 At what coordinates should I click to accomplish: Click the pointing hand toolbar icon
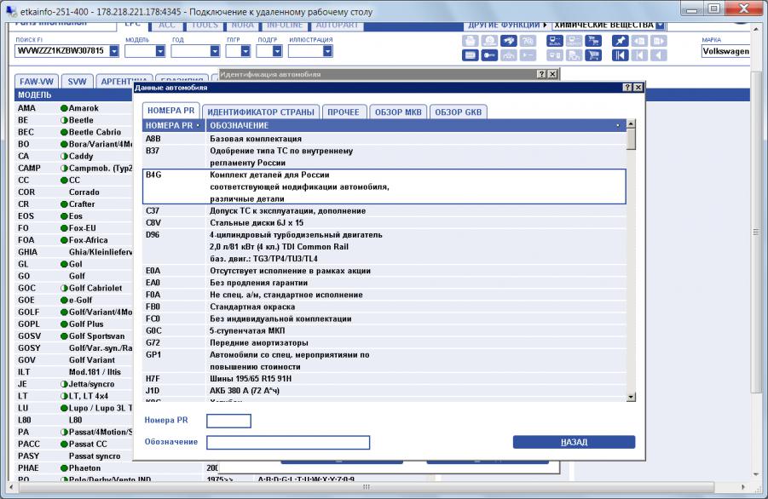click(508, 41)
